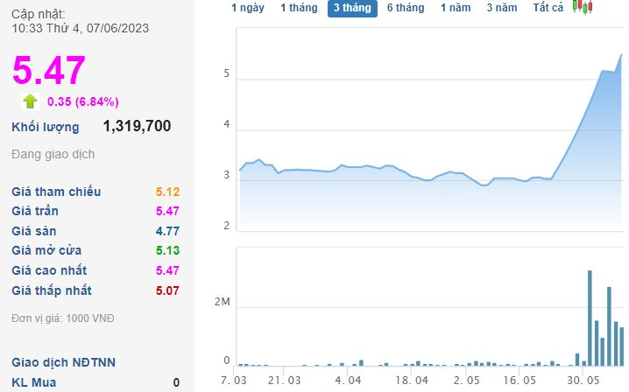
Task: Click the tallest volume bar
Action: [590, 317]
